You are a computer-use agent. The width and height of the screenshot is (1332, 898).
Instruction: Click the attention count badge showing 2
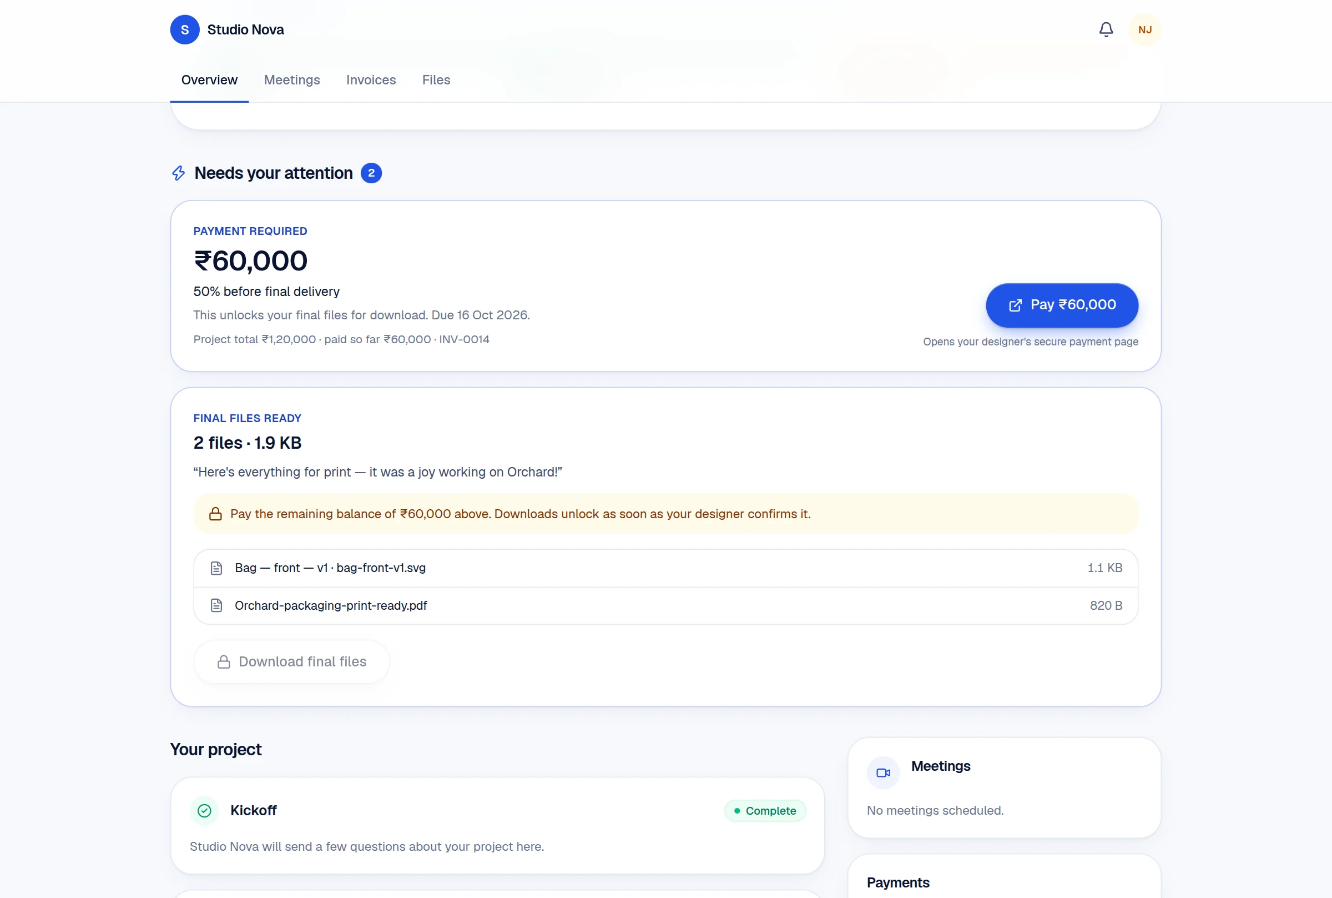pyautogui.click(x=371, y=173)
